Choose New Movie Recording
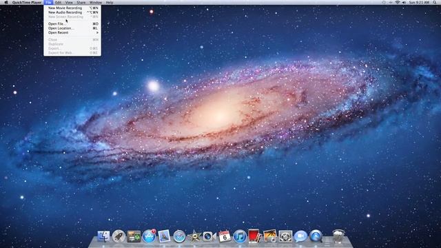The height and width of the screenshot is (248, 441). coord(72,8)
